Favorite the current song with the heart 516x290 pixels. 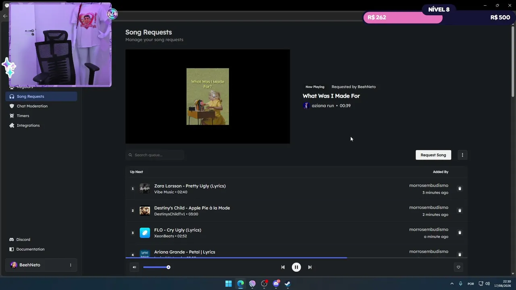coord(458,267)
